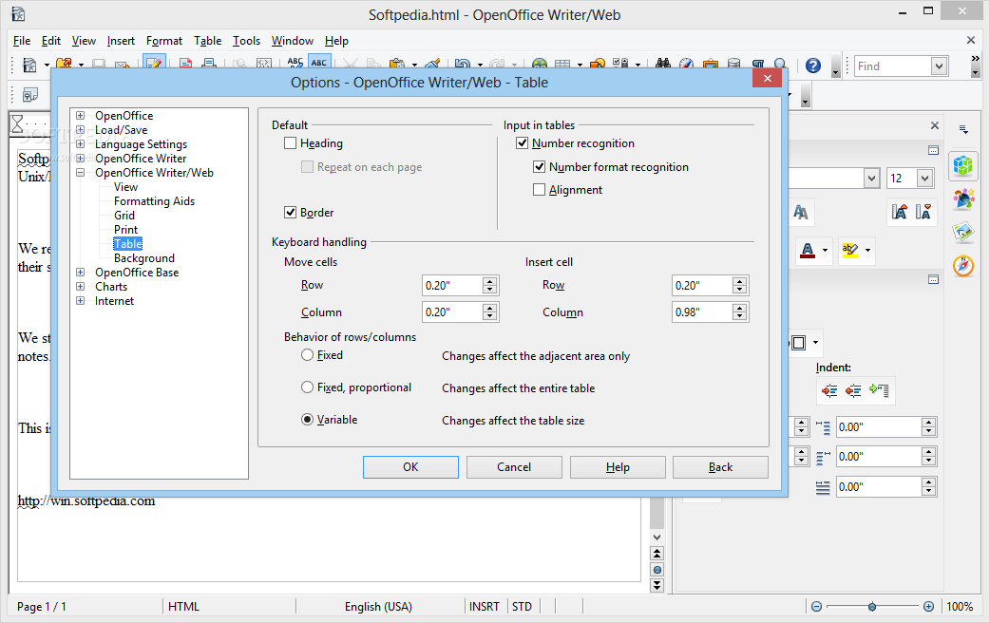Click the round Navigation button on scrollbar

click(657, 570)
